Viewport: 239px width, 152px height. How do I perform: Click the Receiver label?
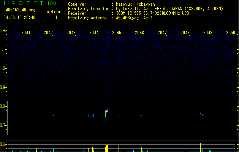click(77, 13)
